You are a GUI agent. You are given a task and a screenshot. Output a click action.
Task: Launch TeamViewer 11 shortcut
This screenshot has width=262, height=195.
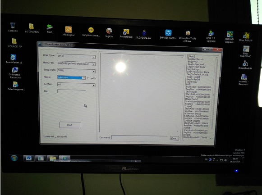pyautogui.click(x=14, y=59)
